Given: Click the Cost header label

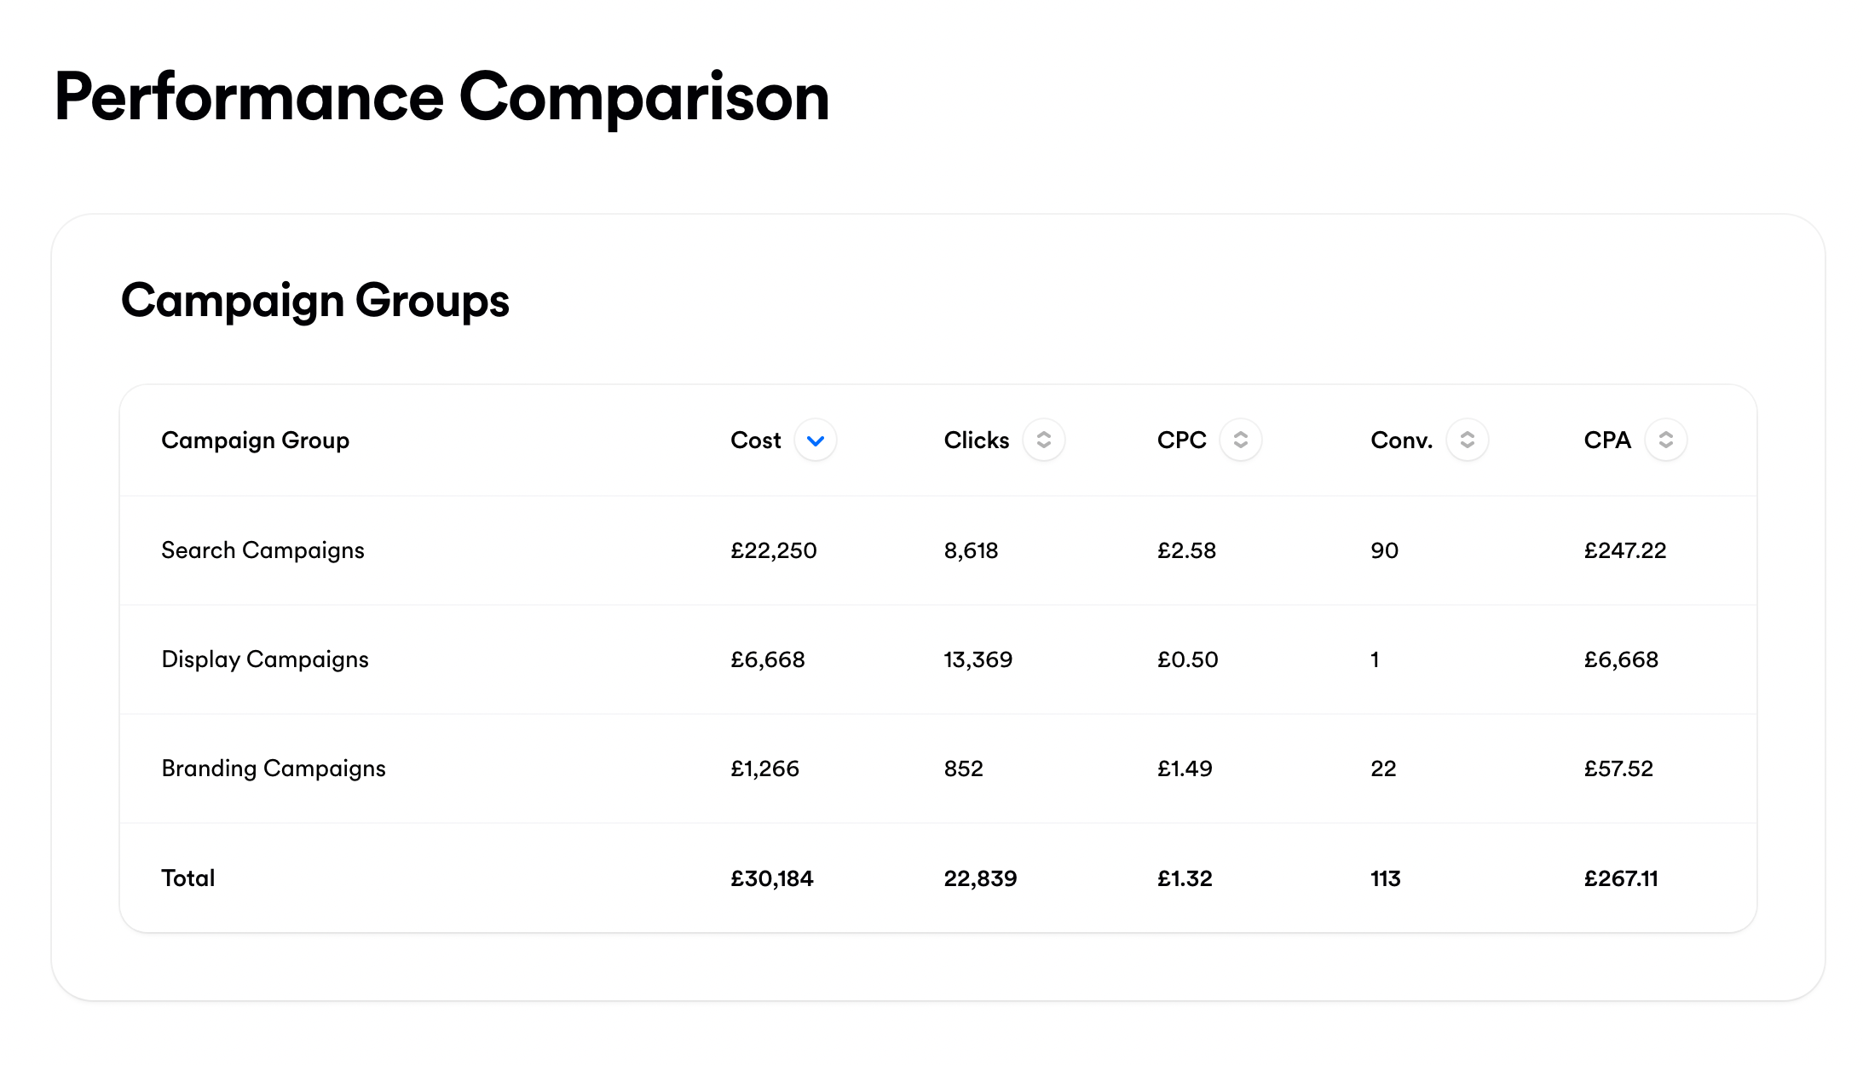Looking at the screenshot, I should click(x=755, y=440).
